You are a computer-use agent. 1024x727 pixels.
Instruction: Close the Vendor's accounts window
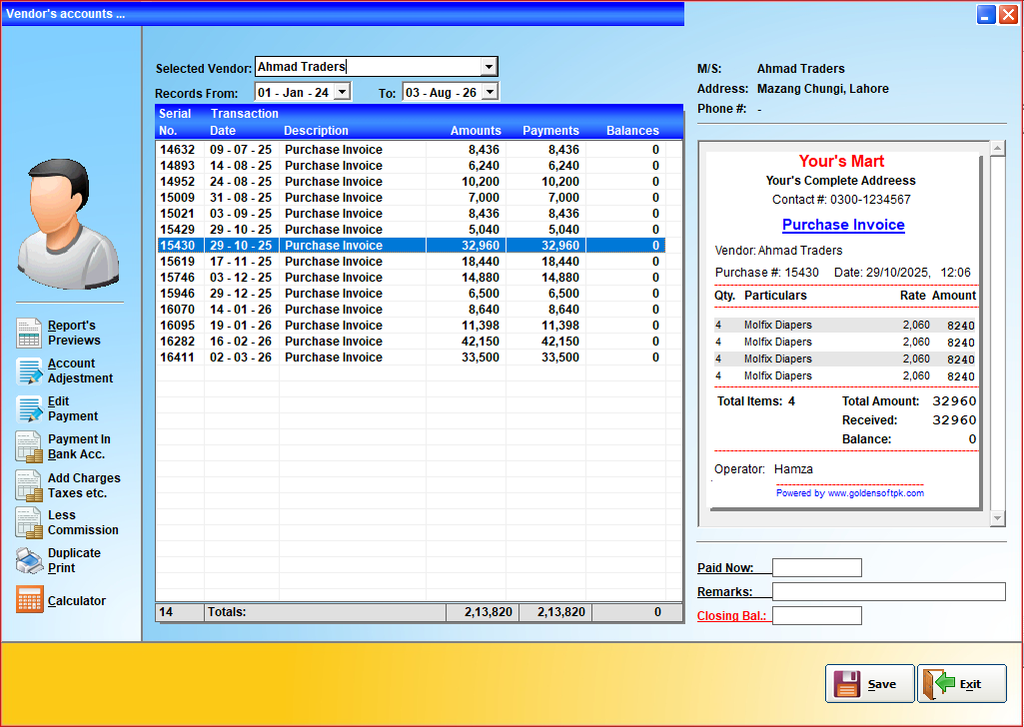(x=1008, y=14)
